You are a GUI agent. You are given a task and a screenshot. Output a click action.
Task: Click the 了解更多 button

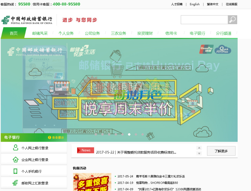coord(221,151)
